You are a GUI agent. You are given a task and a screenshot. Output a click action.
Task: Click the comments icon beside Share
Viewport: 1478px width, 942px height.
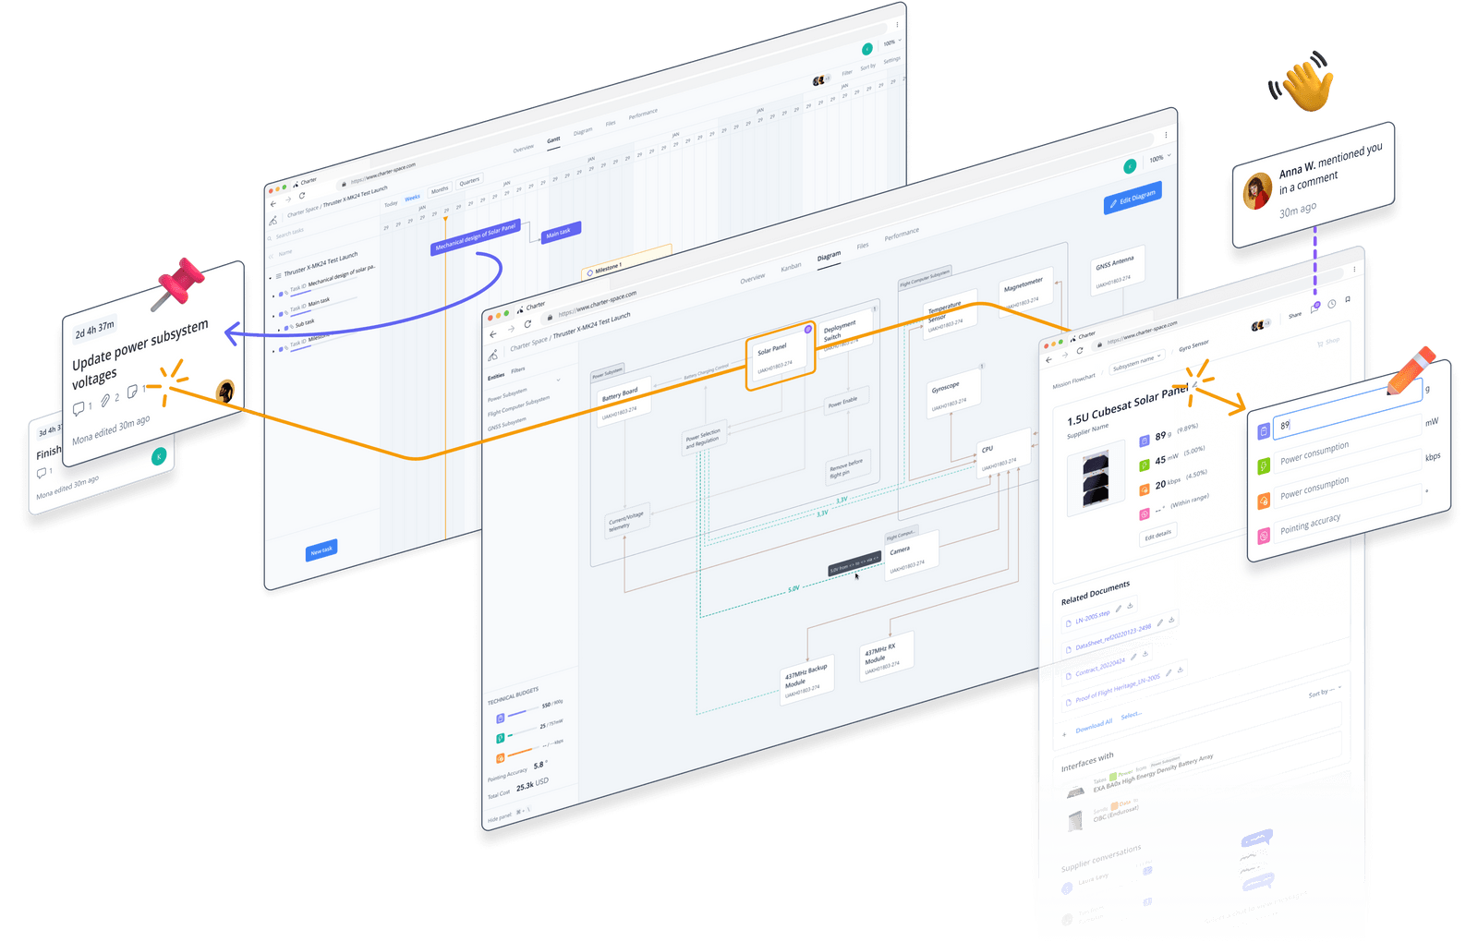click(1314, 308)
